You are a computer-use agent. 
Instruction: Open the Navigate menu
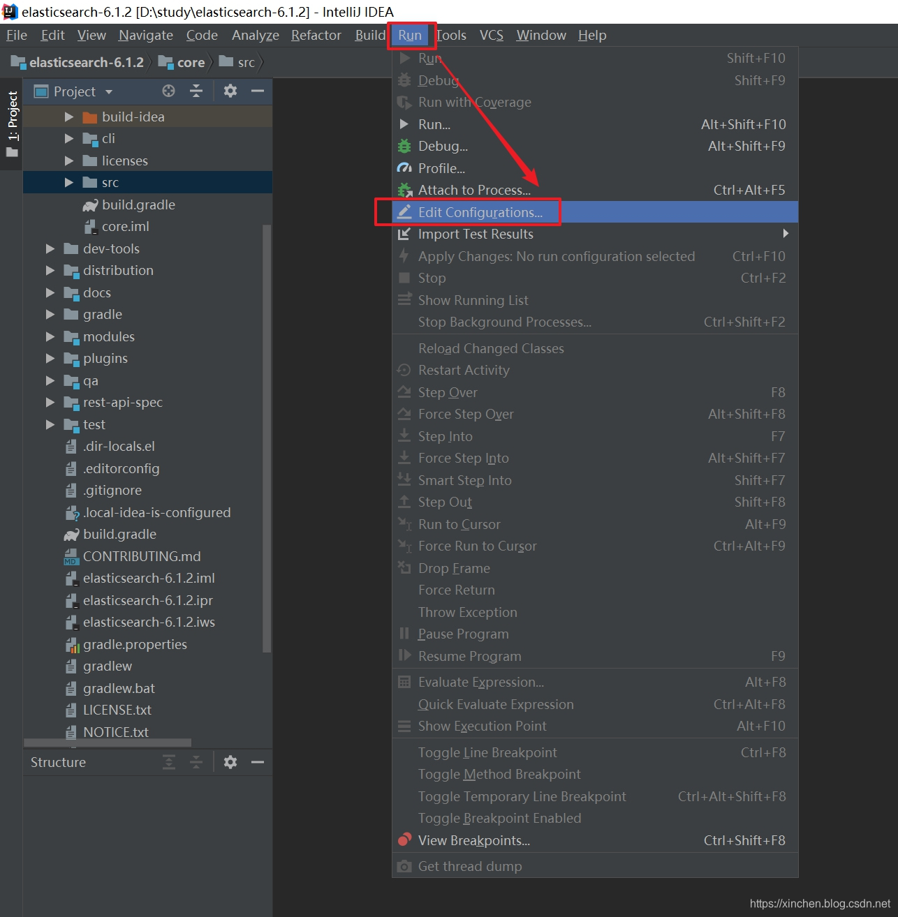(x=146, y=35)
